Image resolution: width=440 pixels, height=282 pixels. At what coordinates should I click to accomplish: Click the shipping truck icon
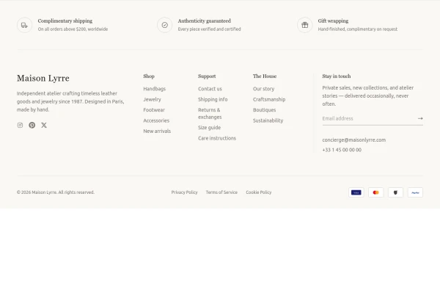(x=24, y=25)
